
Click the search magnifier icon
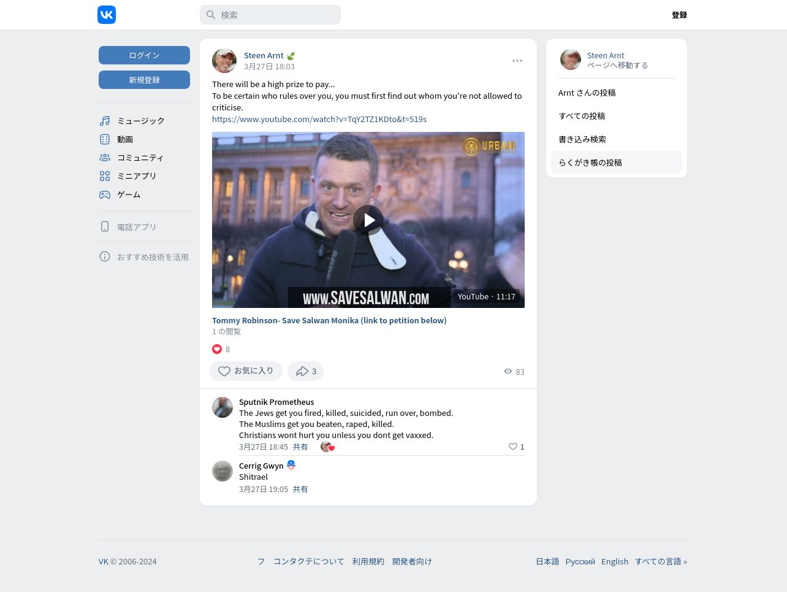click(211, 15)
